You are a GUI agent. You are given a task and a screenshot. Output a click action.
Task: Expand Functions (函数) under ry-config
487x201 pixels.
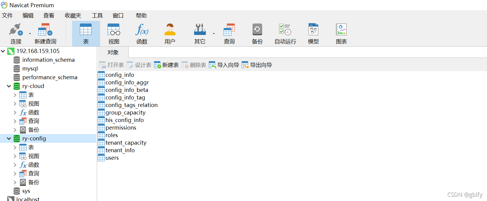tap(15, 165)
